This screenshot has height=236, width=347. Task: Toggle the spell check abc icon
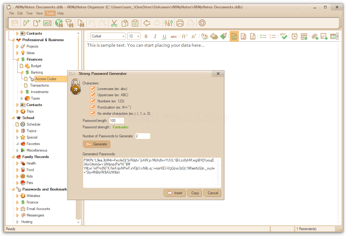pyautogui.click(x=284, y=36)
